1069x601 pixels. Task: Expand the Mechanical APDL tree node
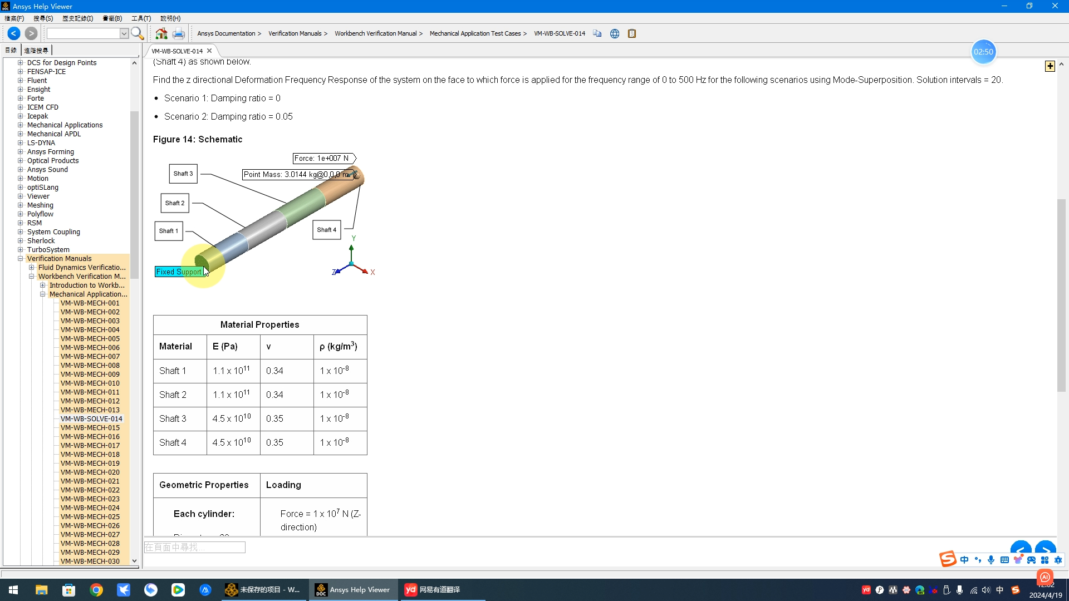[x=21, y=134]
